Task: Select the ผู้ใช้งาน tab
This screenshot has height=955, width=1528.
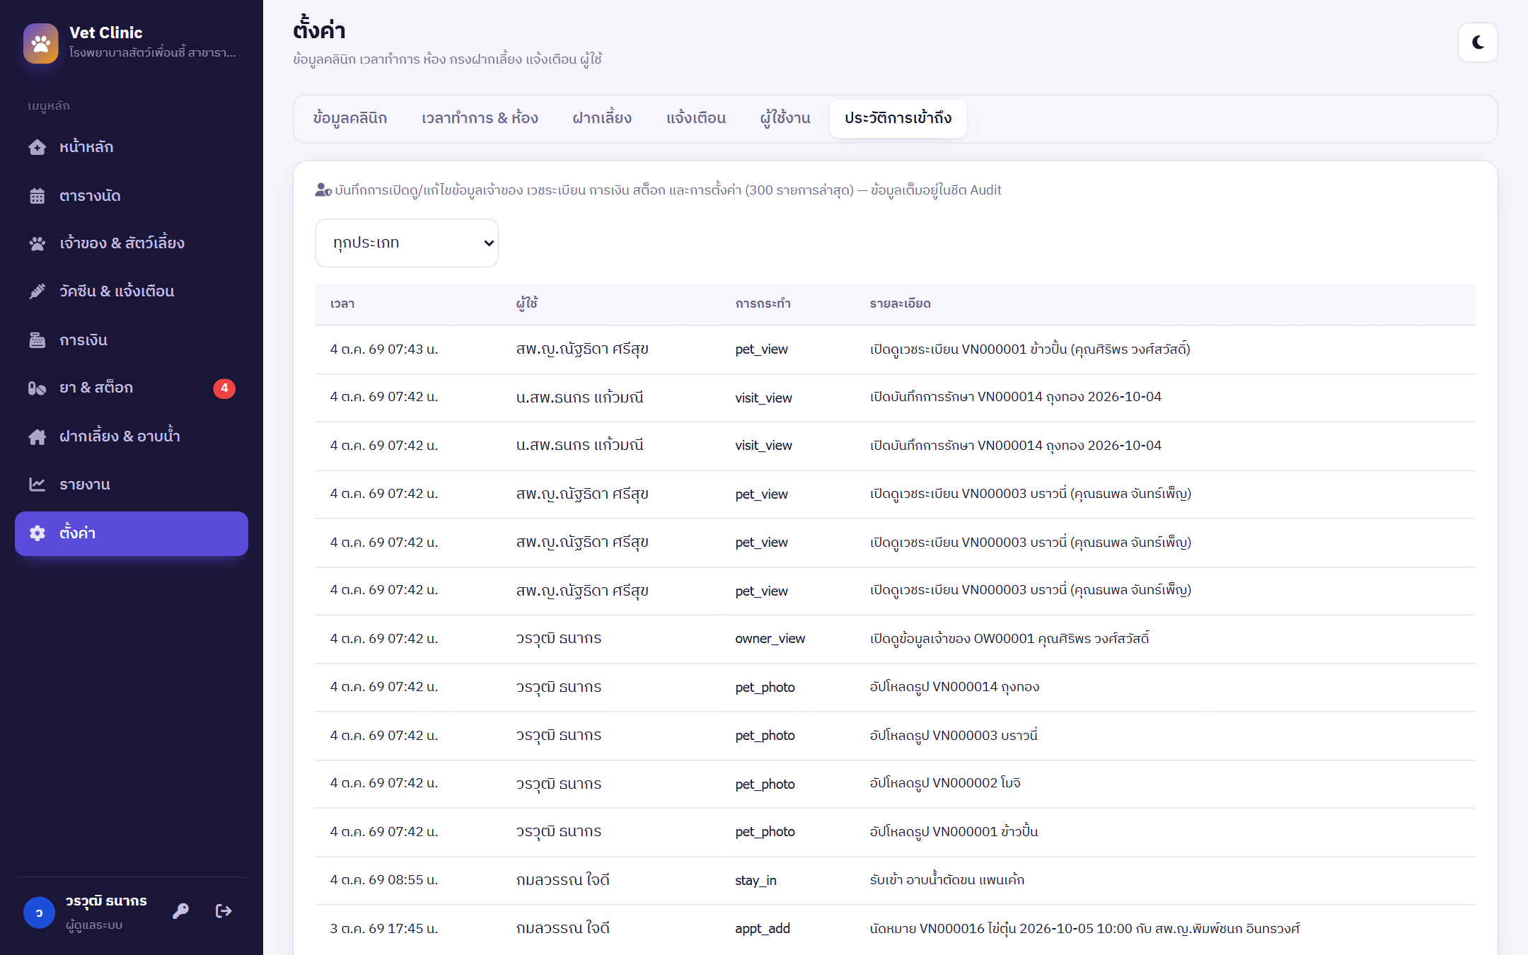Action: (785, 118)
